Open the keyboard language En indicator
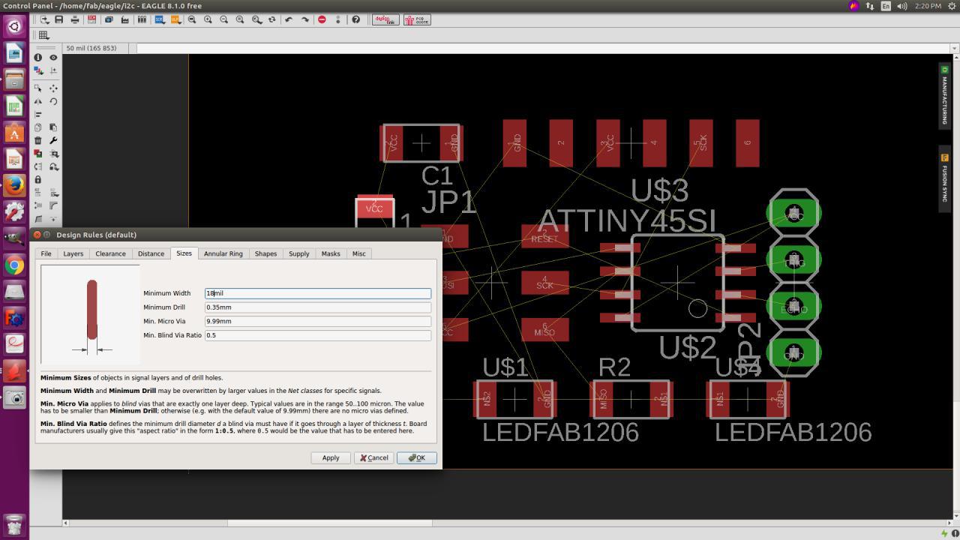Viewport: 960px width, 540px height. coord(886,6)
